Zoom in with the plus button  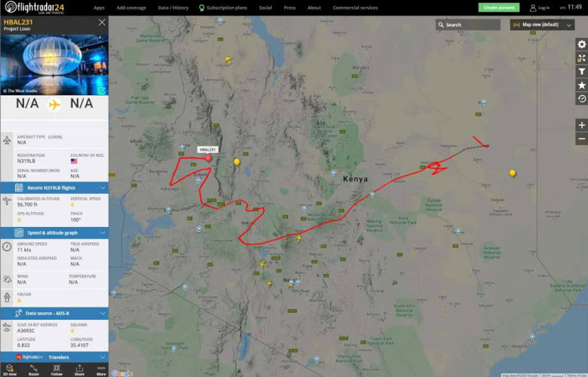582,125
